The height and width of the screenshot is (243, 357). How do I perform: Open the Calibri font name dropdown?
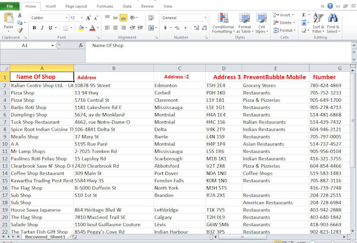(x=67, y=18)
